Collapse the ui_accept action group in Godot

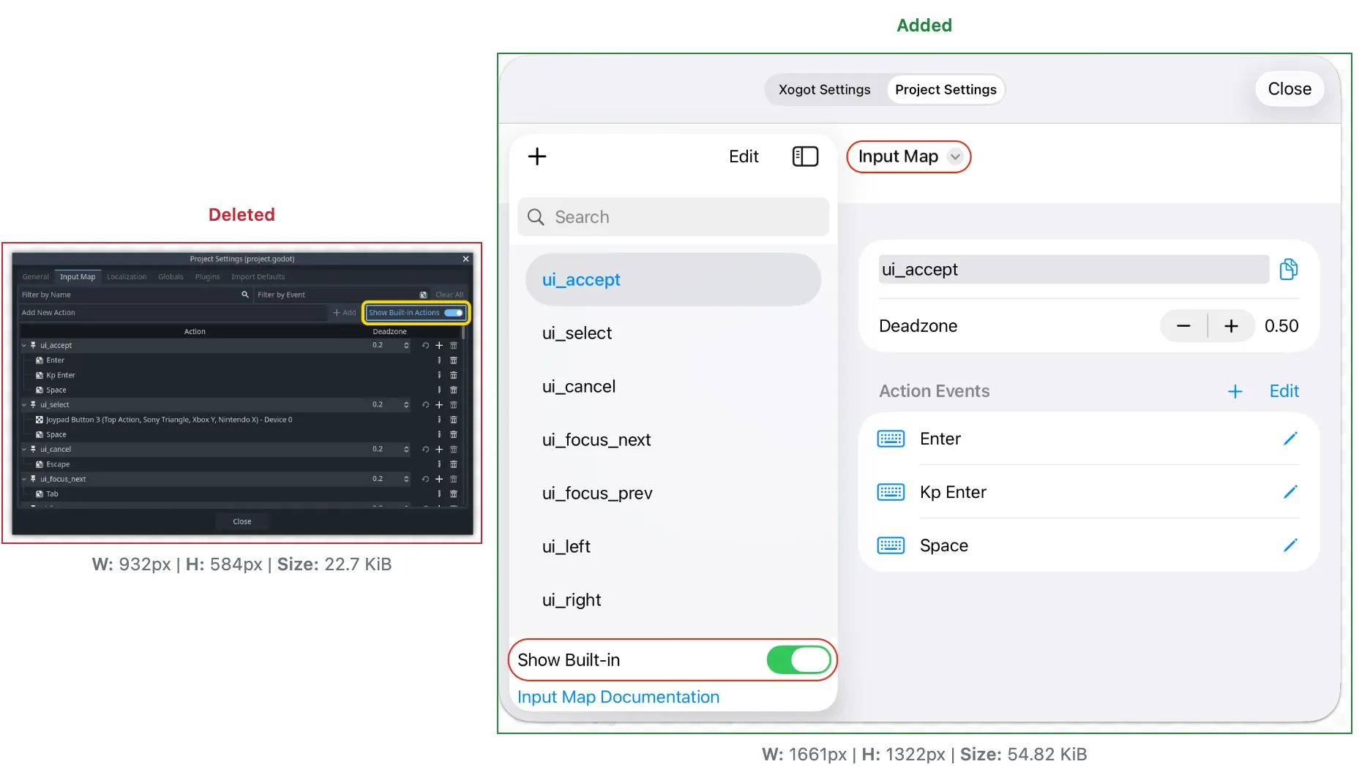coord(24,345)
